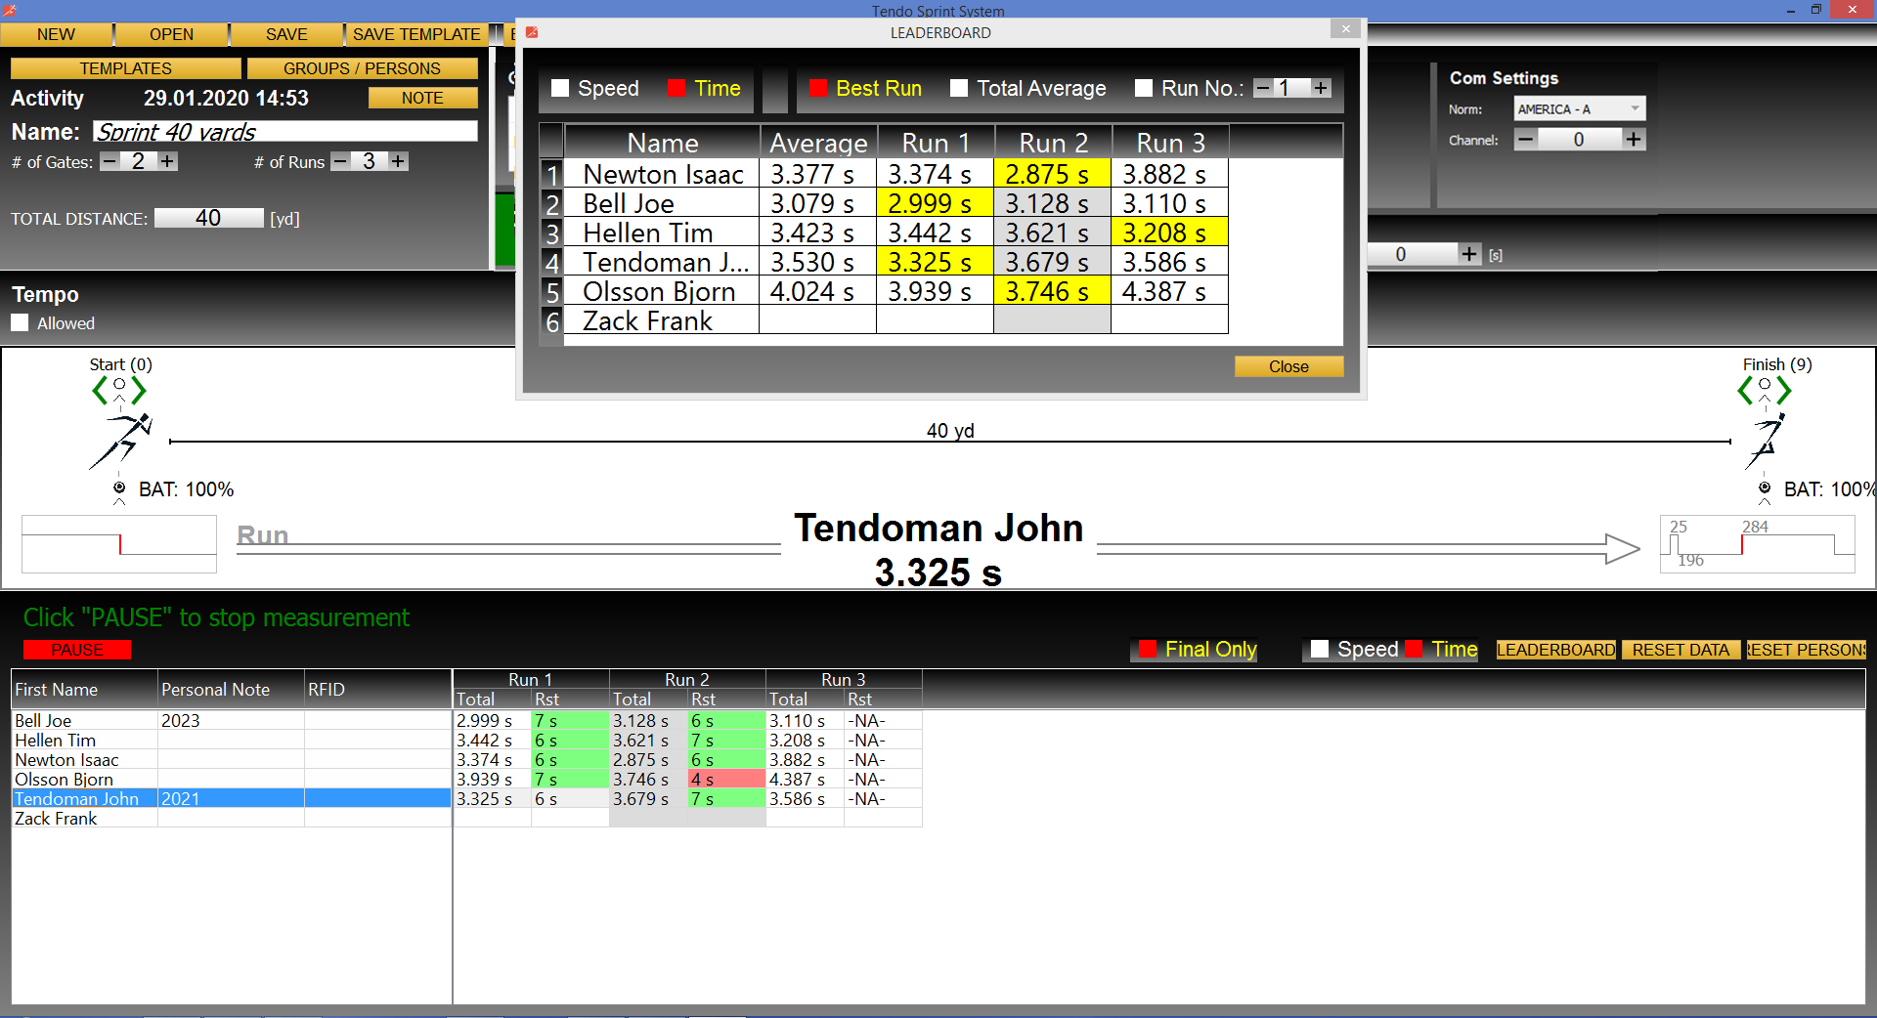The height and width of the screenshot is (1018, 1877).
Task: Click the SAVE button
Action: (286, 34)
